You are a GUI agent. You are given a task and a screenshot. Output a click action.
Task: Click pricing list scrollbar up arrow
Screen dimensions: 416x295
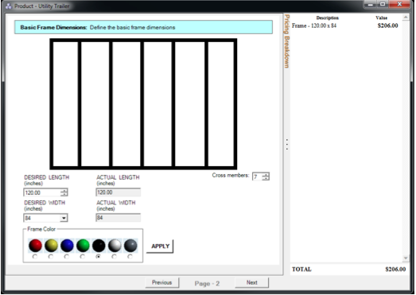point(406,17)
